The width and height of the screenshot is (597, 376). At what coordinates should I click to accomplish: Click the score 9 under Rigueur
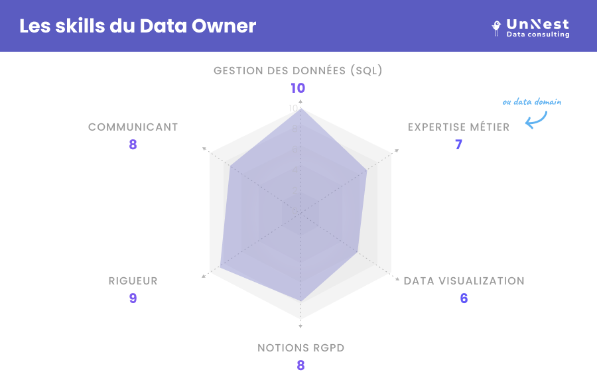[133, 298]
